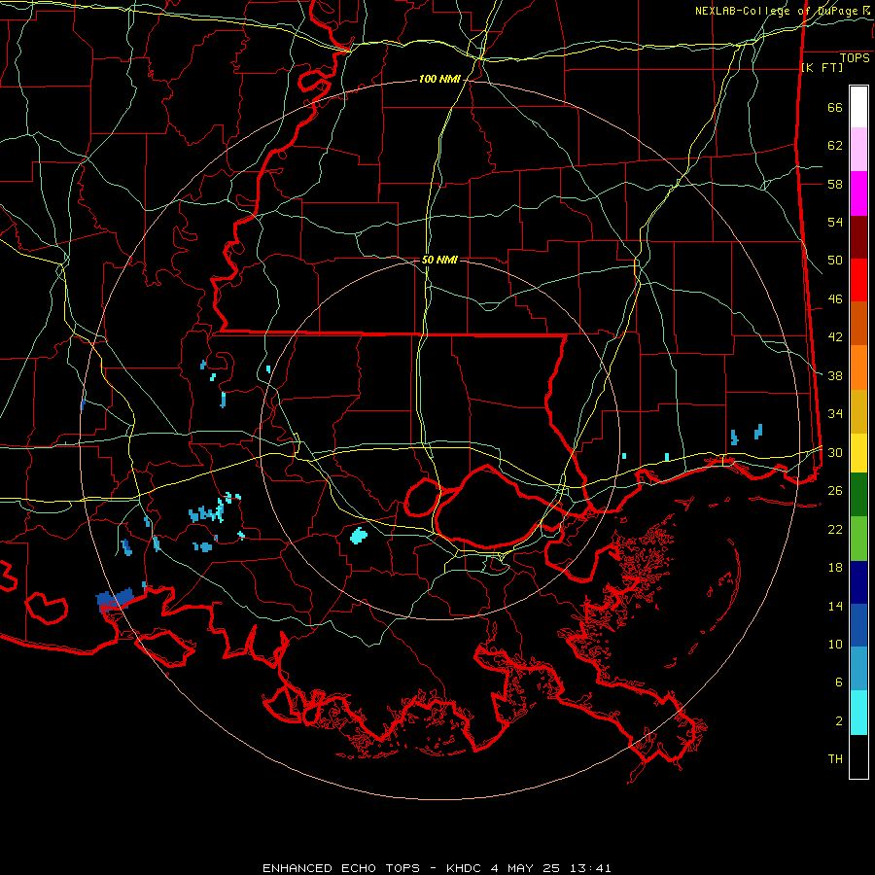Click the "[K FT]" units label
875x875 pixels.
click(x=822, y=68)
